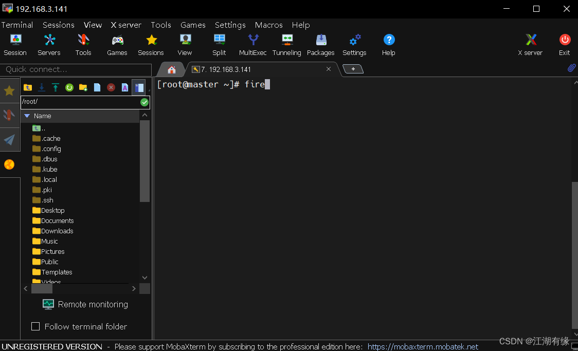Viewport: 578px width, 351px height.
Task: Click file list scroll left arrow
Action: [x=25, y=289]
